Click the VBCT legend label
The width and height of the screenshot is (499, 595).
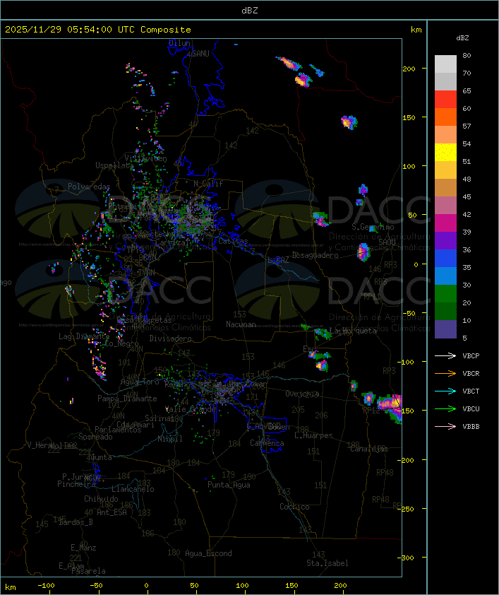coord(471,391)
